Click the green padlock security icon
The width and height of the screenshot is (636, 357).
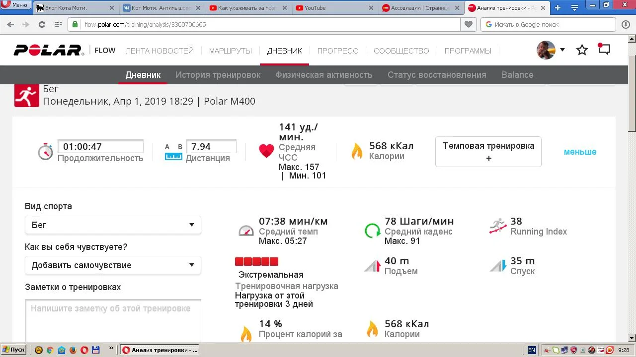point(75,24)
